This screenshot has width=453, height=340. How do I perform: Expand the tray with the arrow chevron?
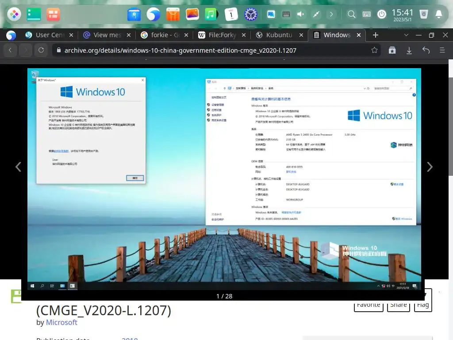(331, 14)
